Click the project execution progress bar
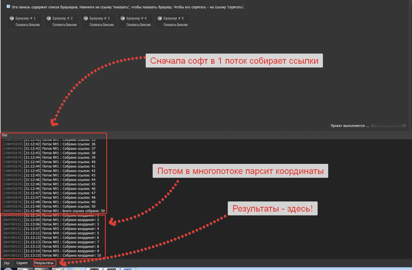 click(x=388, y=126)
